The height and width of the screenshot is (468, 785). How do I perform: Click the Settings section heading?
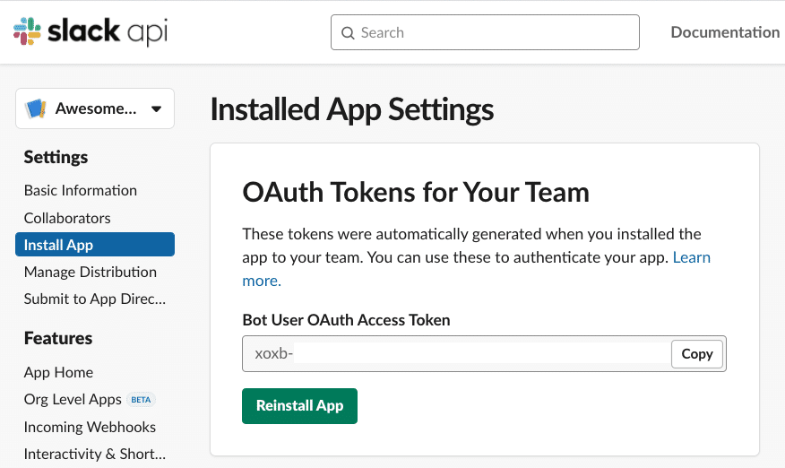point(56,157)
